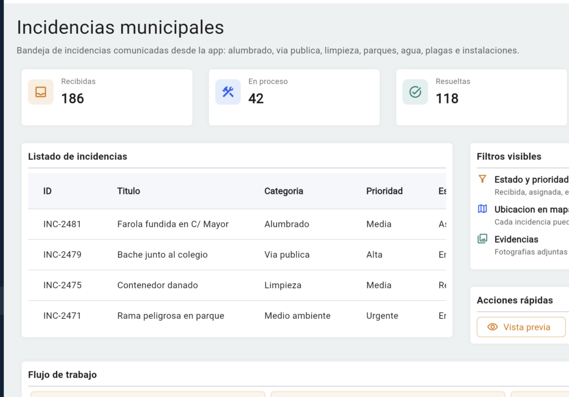
Task: Open 'Bache junto al colegio' title
Action: 162,255
